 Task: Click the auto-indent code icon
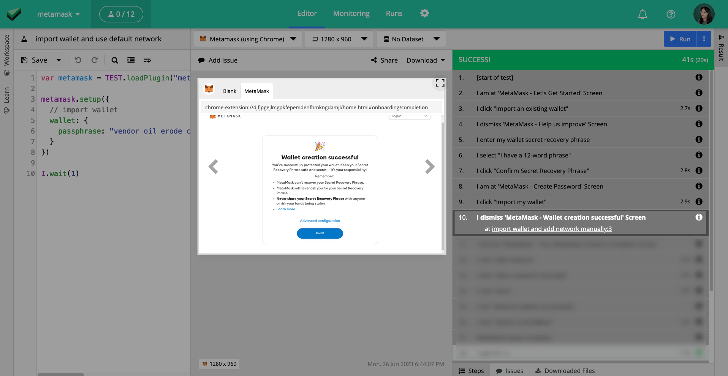131,60
